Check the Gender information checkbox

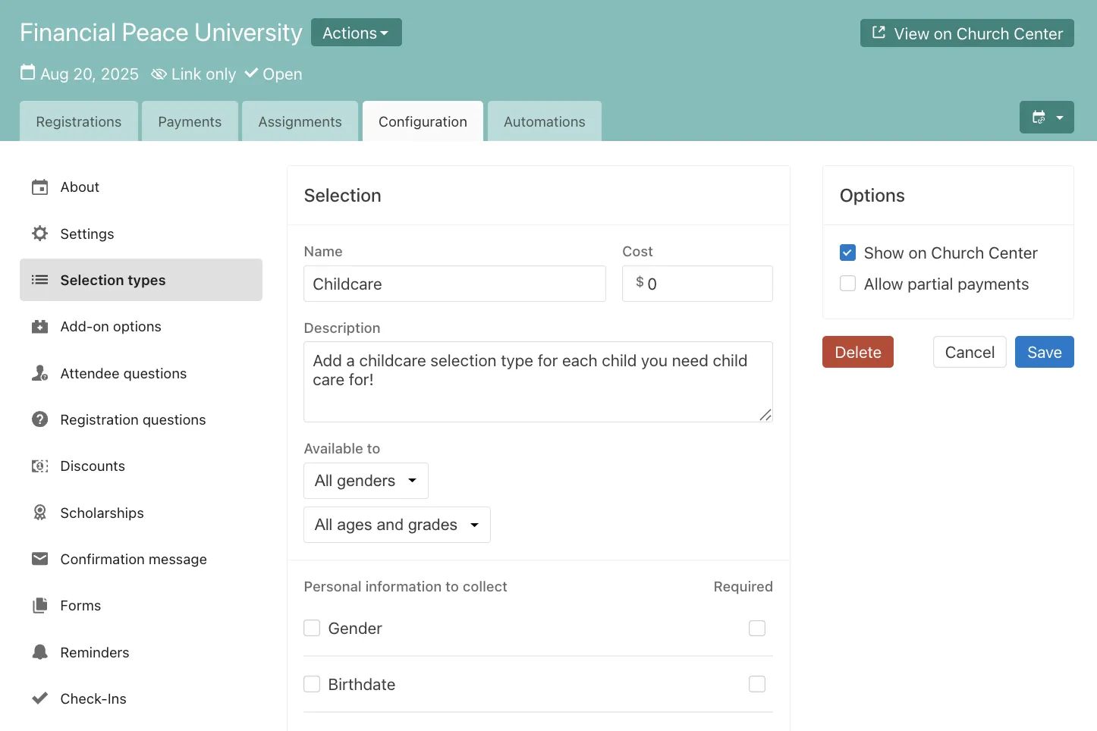point(312,628)
